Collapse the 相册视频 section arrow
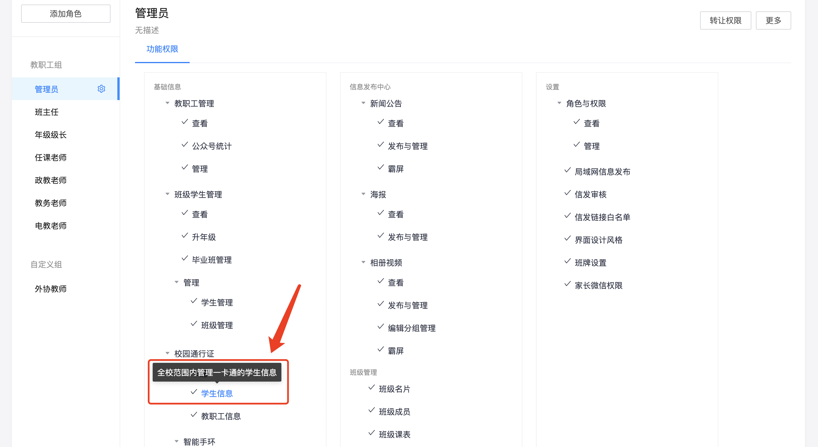This screenshot has height=447, width=818. point(363,262)
